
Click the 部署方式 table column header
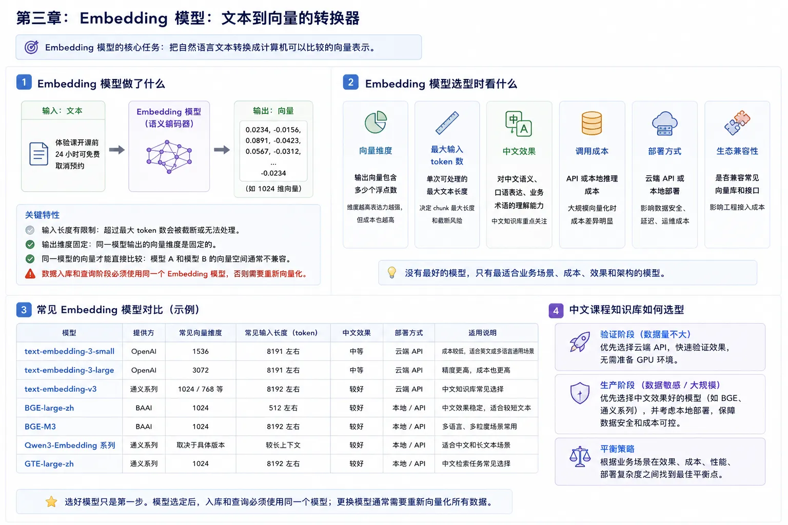point(409,333)
